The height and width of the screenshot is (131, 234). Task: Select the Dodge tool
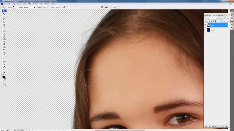click(x=4, y=49)
